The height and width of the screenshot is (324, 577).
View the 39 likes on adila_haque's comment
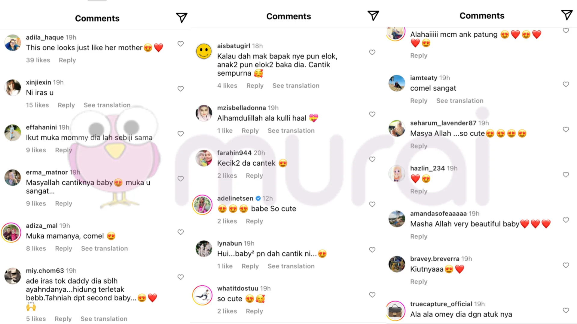[38, 60]
